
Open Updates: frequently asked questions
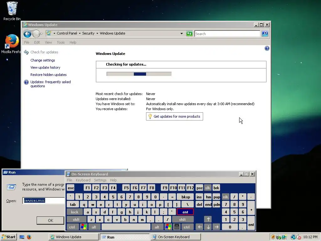(x=50, y=84)
